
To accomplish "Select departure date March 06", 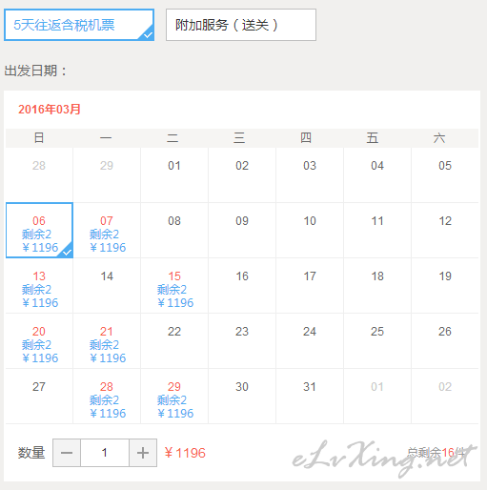I will click(x=39, y=231).
